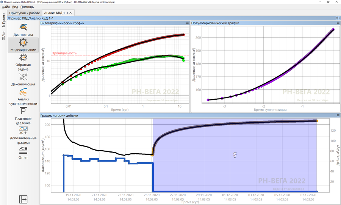Click the sidebar width toggle icon
Image resolution: width=341 pixels, height=205 pixels.
23,199
